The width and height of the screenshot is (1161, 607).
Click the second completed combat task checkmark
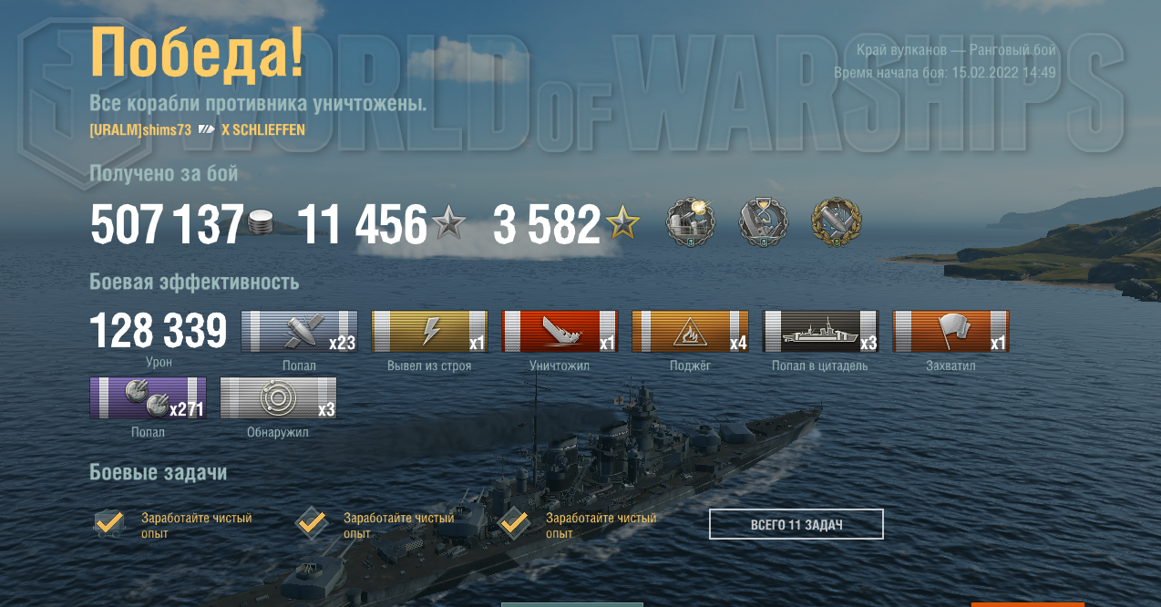[312, 523]
